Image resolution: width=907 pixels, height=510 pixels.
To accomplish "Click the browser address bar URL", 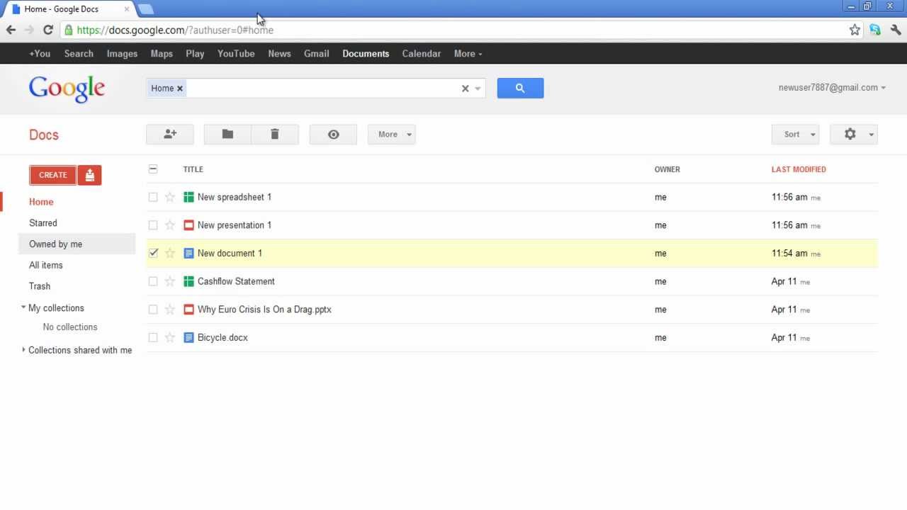I will (175, 30).
